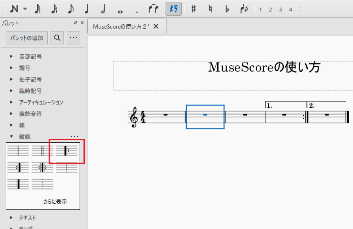Select the quarter note duration
Screen dimensions: 353x229
(87, 9)
